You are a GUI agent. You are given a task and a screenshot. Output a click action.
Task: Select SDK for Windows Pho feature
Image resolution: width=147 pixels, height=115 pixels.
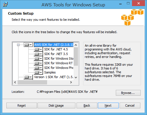[59, 68]
